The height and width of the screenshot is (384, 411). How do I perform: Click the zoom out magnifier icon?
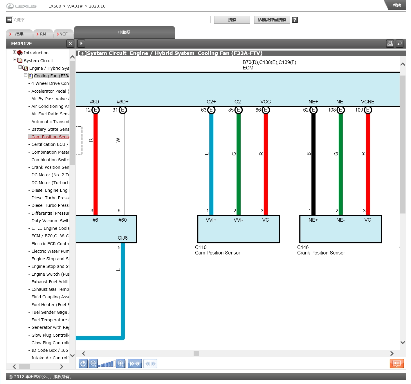[x=93, y=364]
